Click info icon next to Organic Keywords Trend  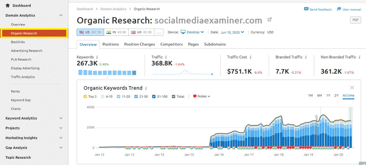(146, 88)
